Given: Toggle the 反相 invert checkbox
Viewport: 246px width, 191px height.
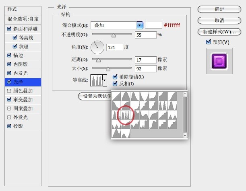Looking at the screenshot, I should [x=115, y=84].
